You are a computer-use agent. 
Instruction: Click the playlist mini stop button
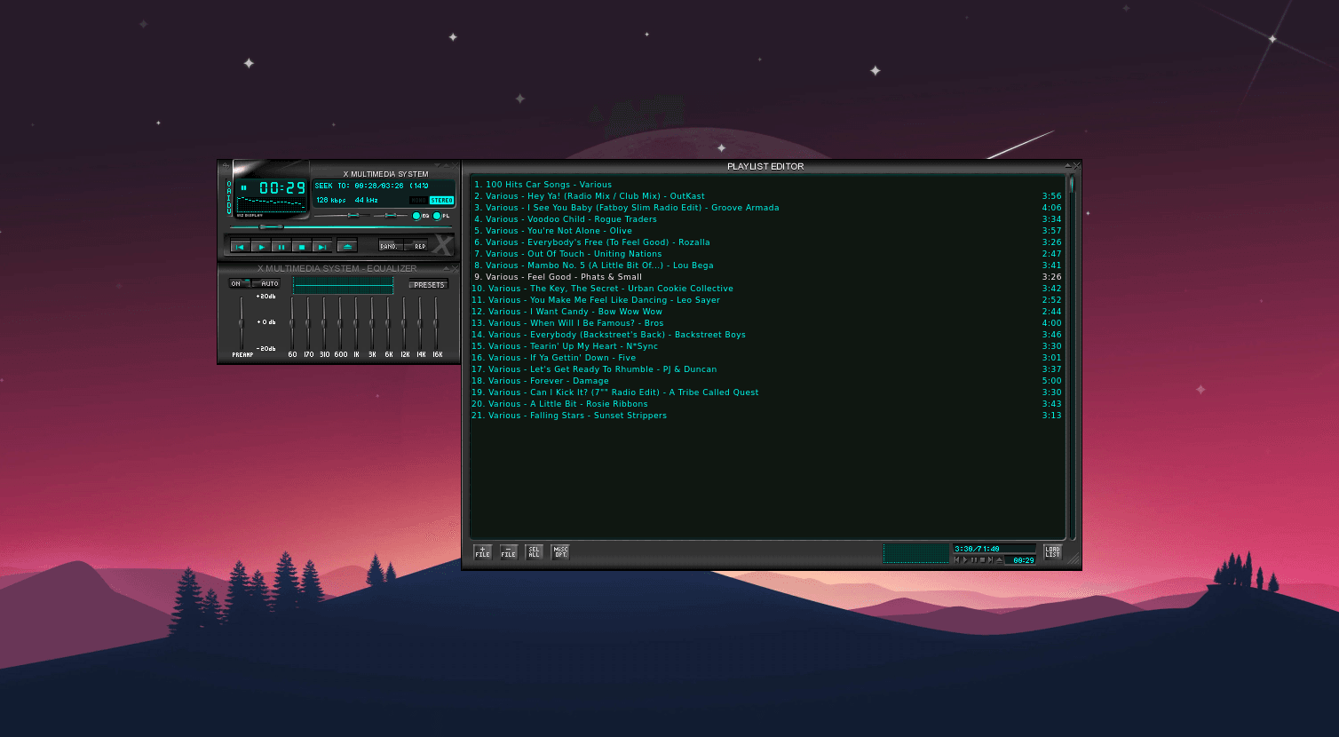click(x=983, y=559)
